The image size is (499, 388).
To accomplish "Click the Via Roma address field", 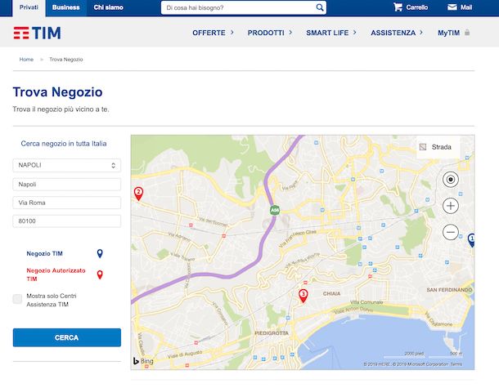I will 67,203.
